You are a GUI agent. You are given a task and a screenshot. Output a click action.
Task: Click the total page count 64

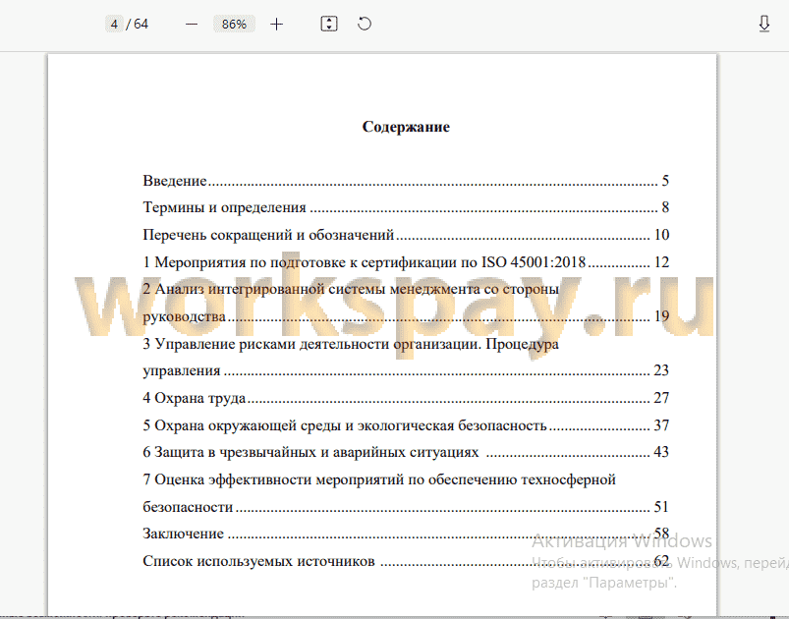pos(141,25)
